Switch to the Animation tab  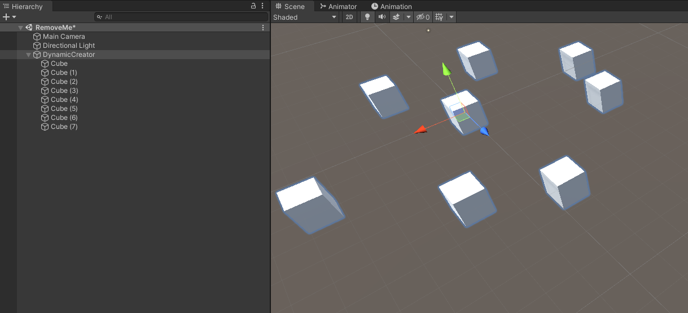click(391, 6)
